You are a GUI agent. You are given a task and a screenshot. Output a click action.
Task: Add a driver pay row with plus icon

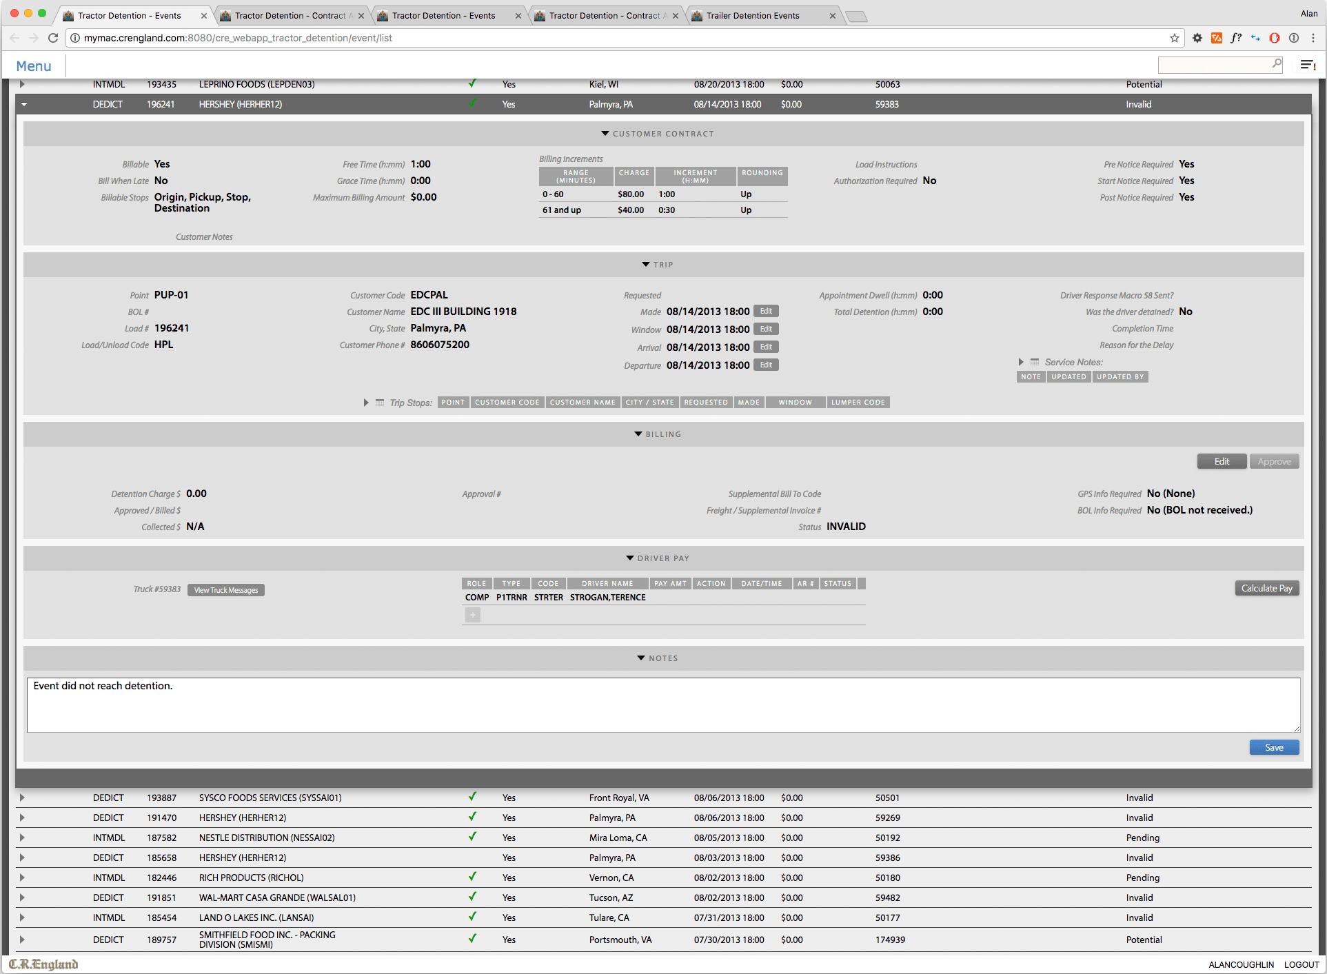pos(473,615)
